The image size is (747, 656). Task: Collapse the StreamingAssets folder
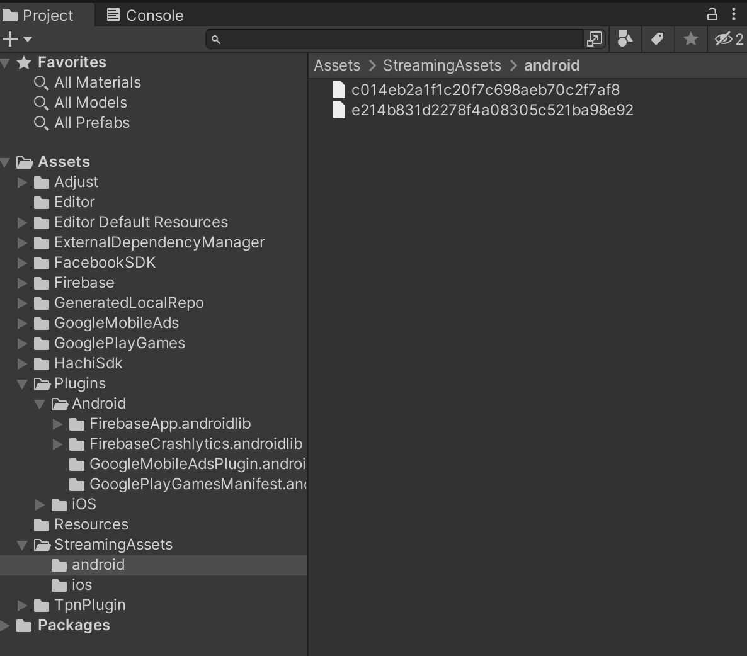coord(22,545)
